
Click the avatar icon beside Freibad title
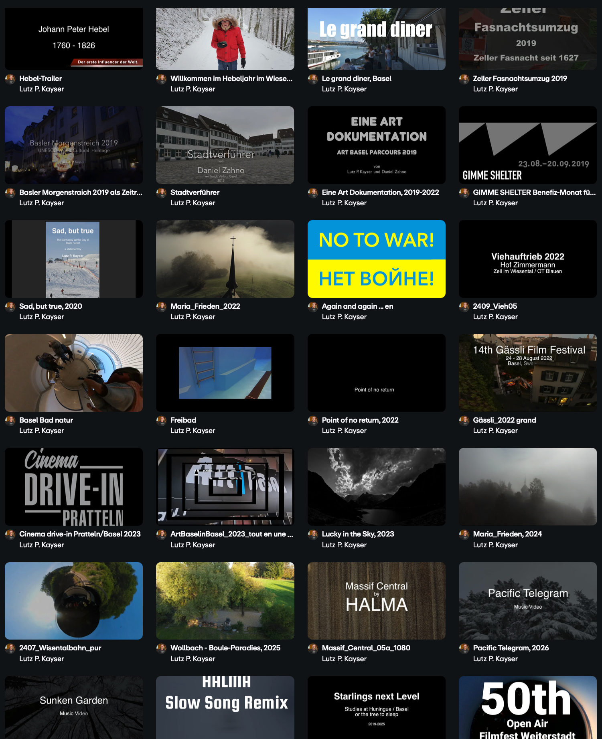pos(161,421)
